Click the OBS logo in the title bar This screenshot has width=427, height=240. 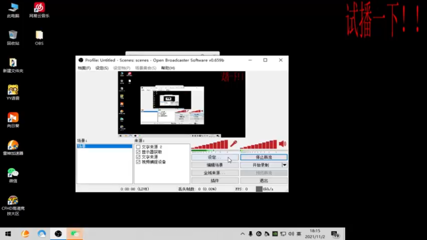pyautogui.click(x=81, y=60)
